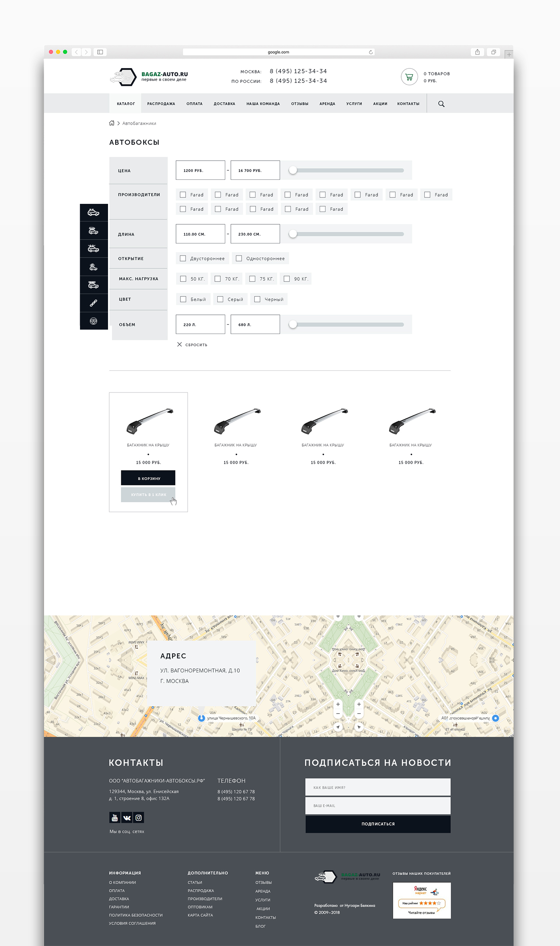
Task: Reset filters with Сбросить
Action: pos(192,344)
